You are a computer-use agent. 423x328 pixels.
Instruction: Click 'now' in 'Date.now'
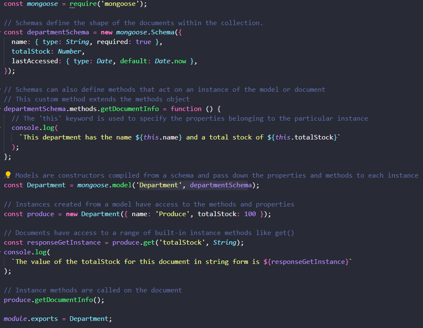(x=180, y=61)
